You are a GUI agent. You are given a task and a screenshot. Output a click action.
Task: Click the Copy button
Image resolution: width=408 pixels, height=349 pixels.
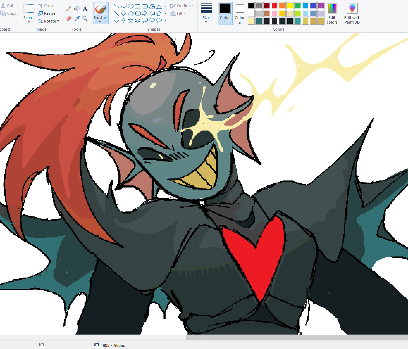pos(8,13)
